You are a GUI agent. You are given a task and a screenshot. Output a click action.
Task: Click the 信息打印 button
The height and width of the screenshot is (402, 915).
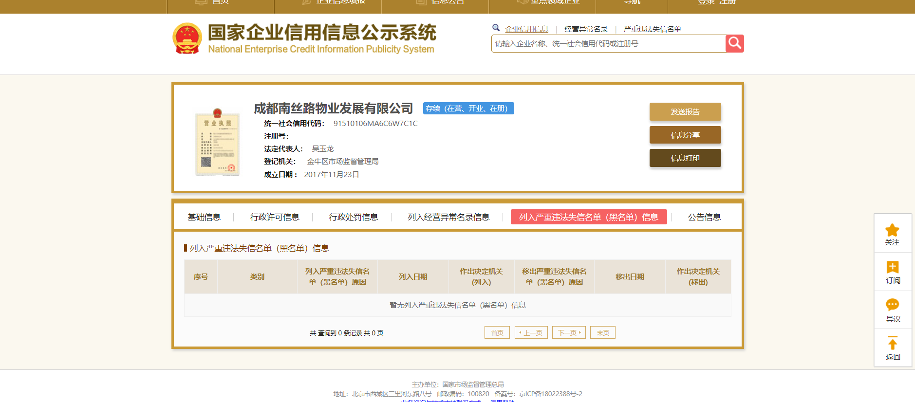point(685,158)
